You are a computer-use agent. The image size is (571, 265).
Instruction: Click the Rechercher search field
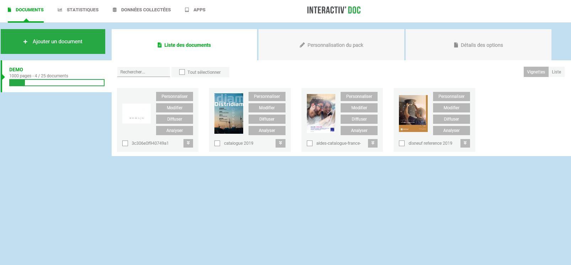click(143, 72)
